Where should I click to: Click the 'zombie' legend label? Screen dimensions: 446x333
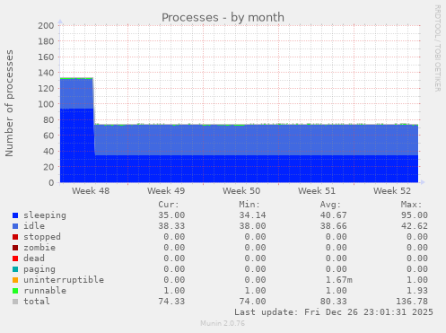[x=39, y=248]
